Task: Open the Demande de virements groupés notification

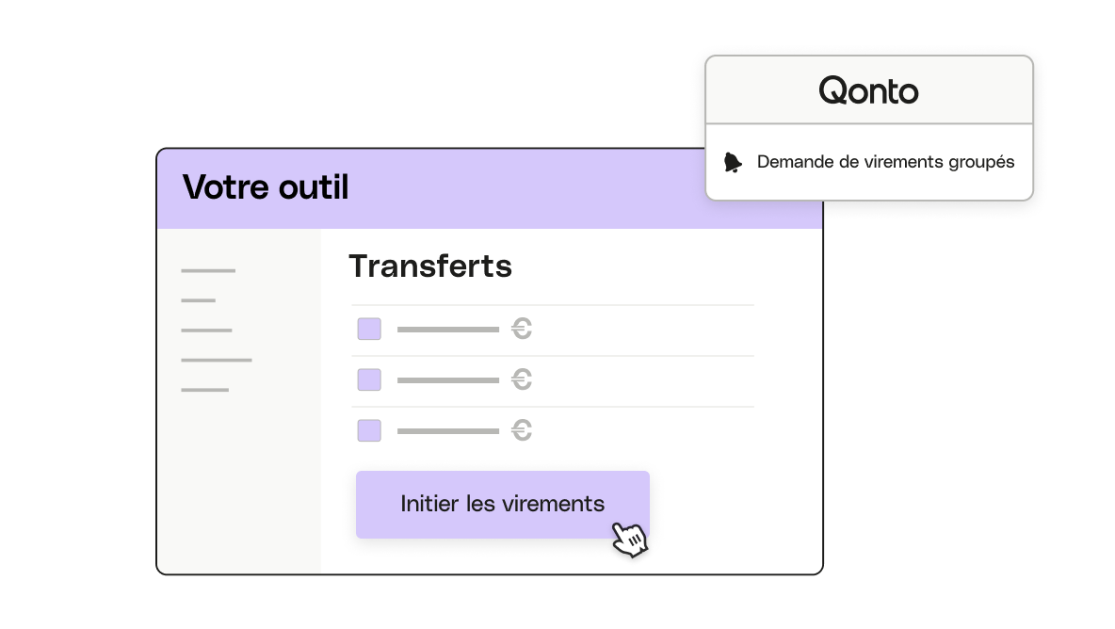Action: (869, 162)
